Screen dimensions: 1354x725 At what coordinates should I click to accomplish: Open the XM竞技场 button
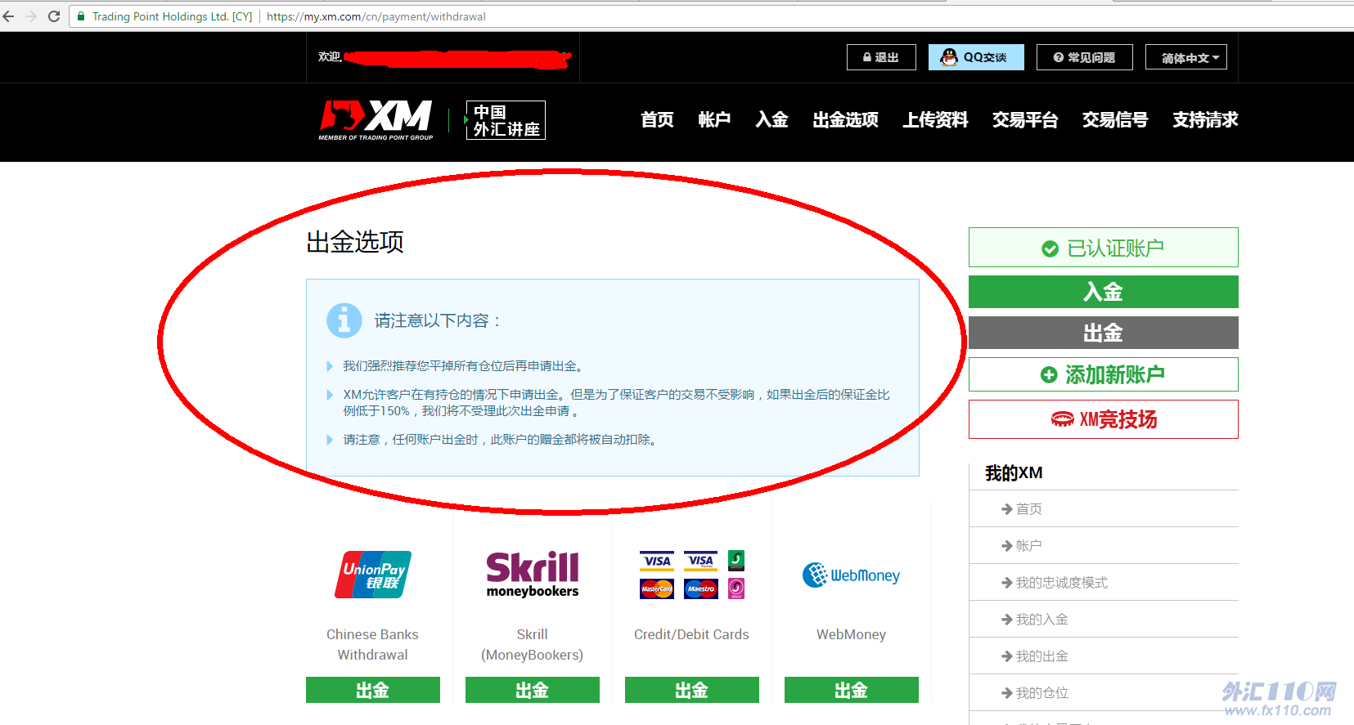click(x=1104, y=419)
